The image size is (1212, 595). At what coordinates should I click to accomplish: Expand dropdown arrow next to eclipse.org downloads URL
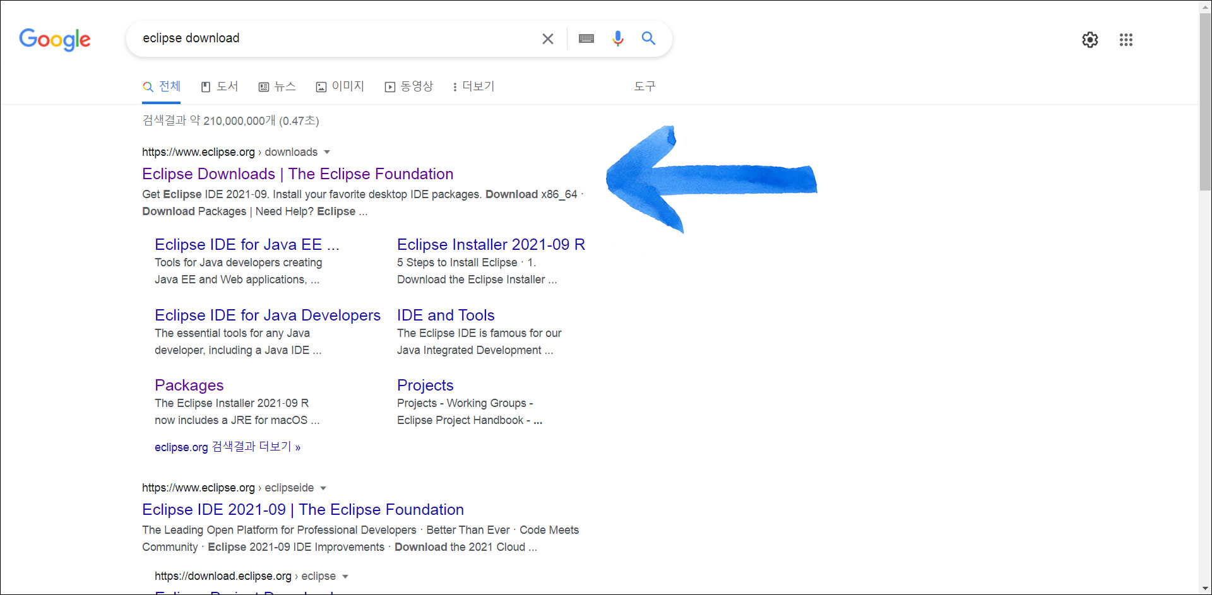[x=327, y=152]
